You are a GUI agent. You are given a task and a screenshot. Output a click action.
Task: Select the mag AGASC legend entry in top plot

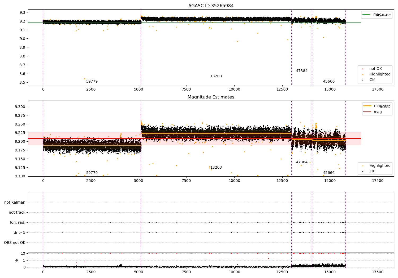(377, 15)
